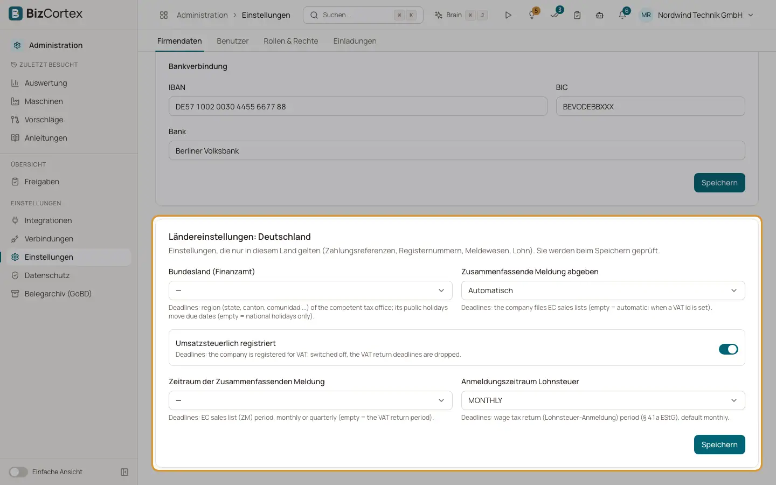This screenshot has width=776, height=485.
Task: Open the lightbulb suggestions icon with badge 5
Action: (x=532, y=15)
